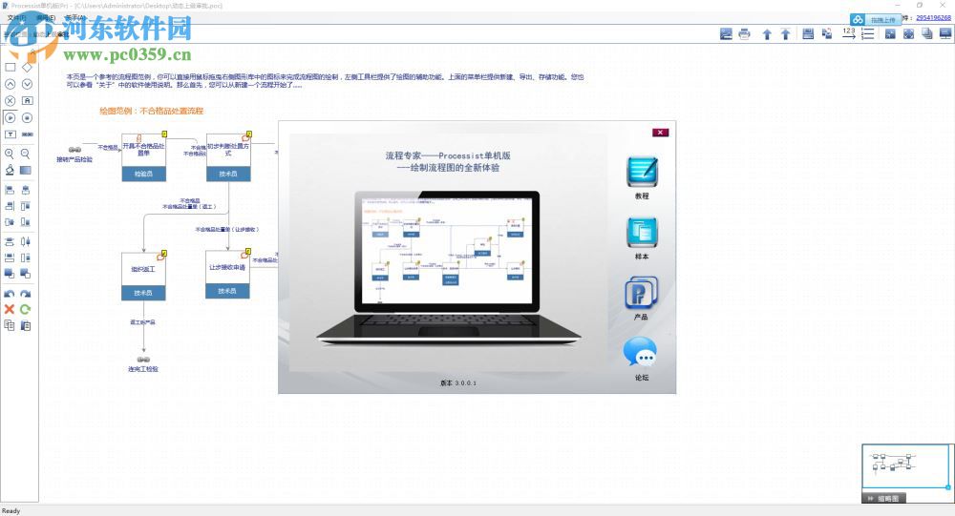This screenshot has height=516, width=955.
Task: Select the 接收产品检验 start connector
Action: pyautogui.click(x=74, y=155)
